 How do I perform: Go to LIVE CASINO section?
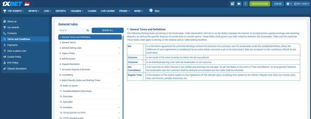(108, 11)
